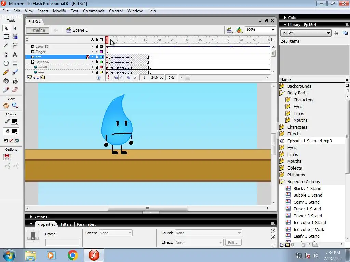Open the Control menu
Image resolution: width=350 pixels, height=262 pixels.
click(116, 11)
